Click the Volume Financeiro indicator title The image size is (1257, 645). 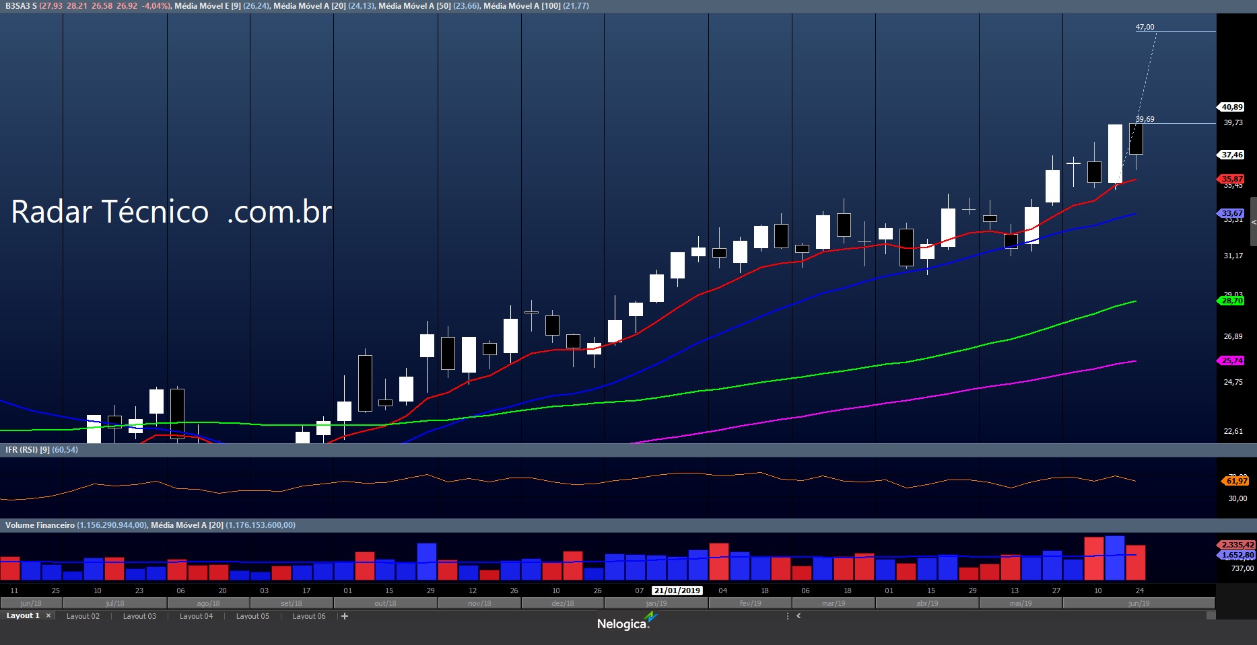click(40, 525)
